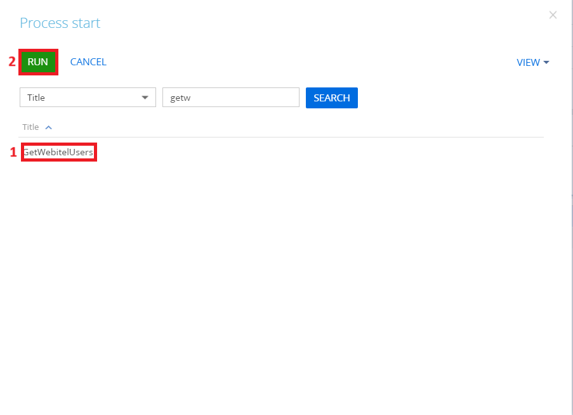The image size is (573, 415).
Task: Close the Process start window
Action: point(553,15)
